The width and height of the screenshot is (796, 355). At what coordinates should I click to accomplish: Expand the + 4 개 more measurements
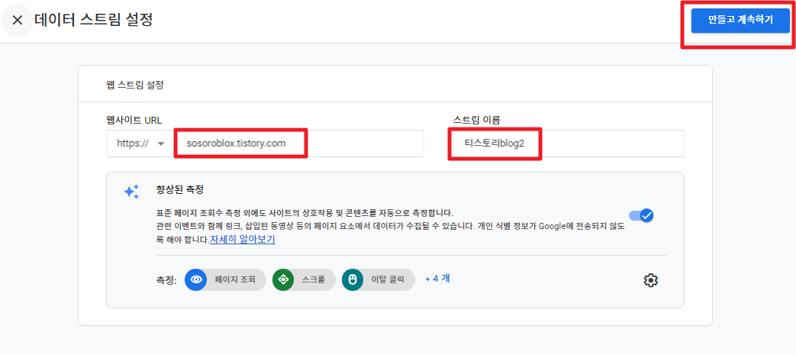point(437,279)
